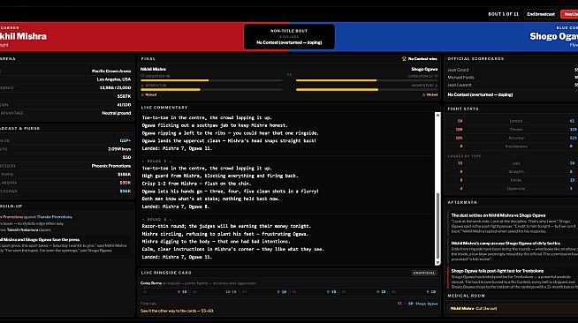Click the live commentary scrollbar thumb
This screenshot has height=323, width=578.
[437, 226]
